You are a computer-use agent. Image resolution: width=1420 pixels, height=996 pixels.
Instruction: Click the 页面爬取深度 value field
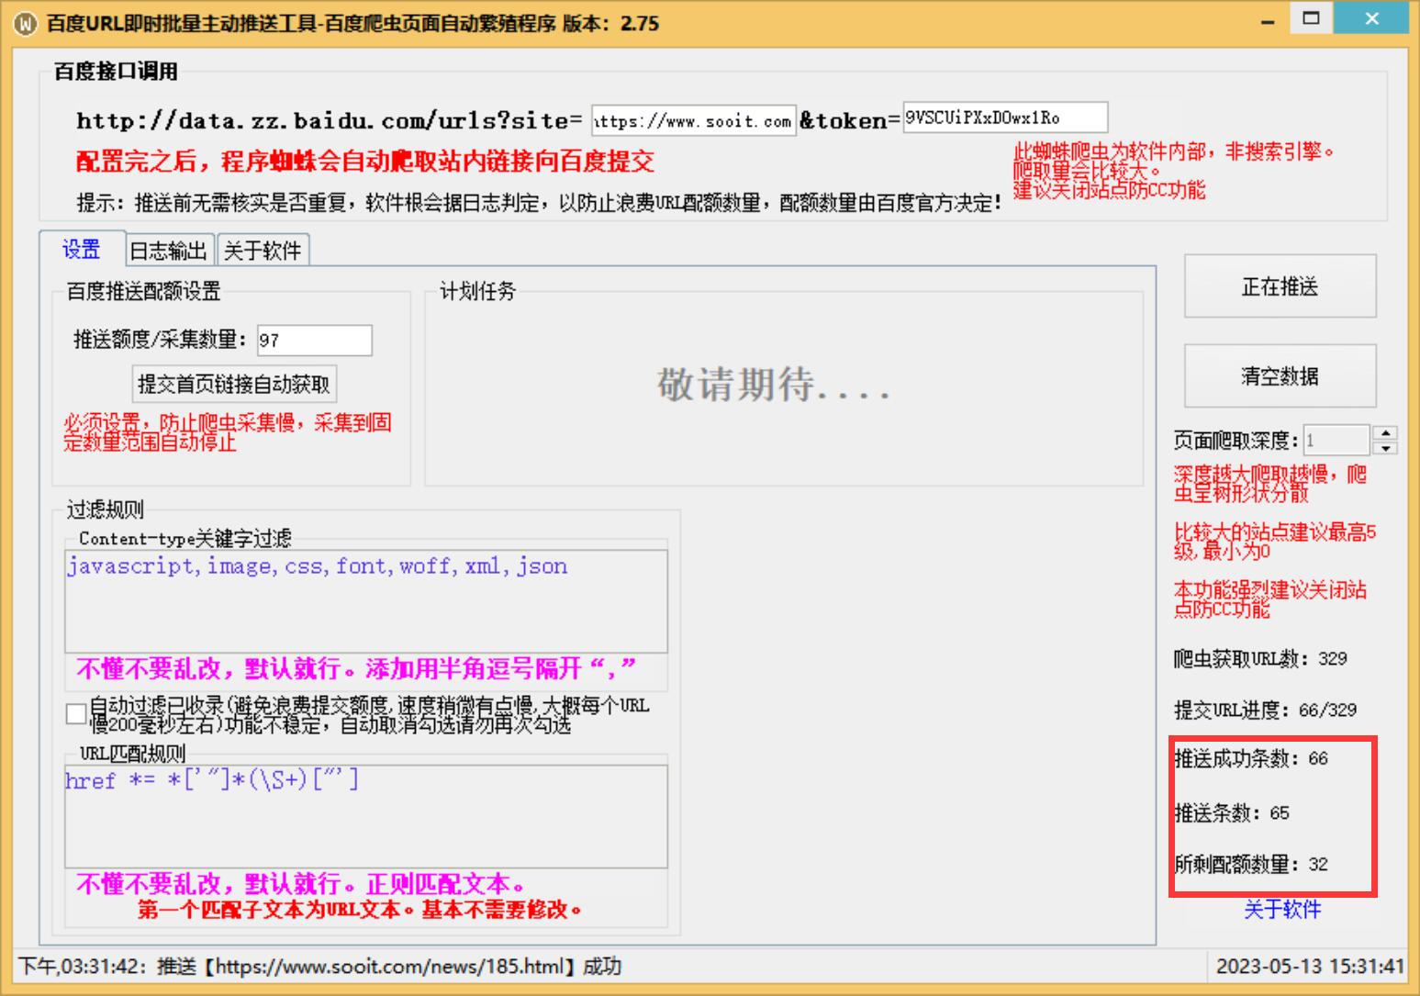pyautogui.click(x=1337, y=440)
